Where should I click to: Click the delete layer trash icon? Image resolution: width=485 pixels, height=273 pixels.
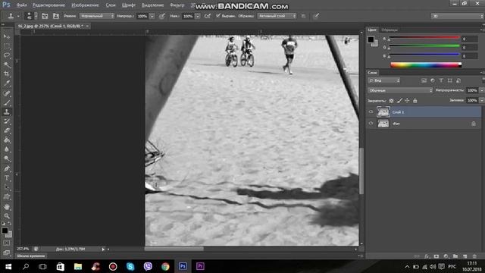[x=474, y=256]
